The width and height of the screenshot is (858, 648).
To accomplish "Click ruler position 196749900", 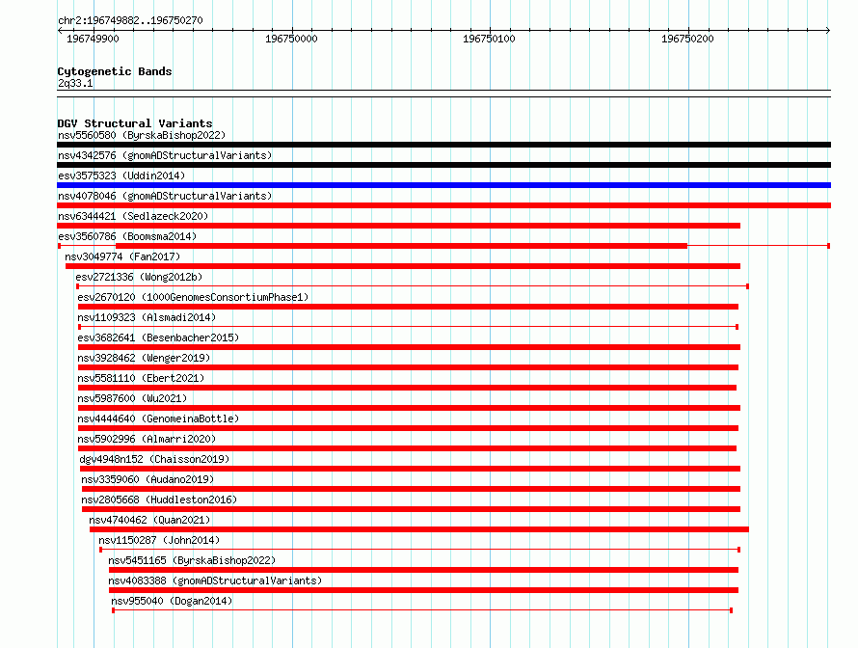I will (93, 39).
